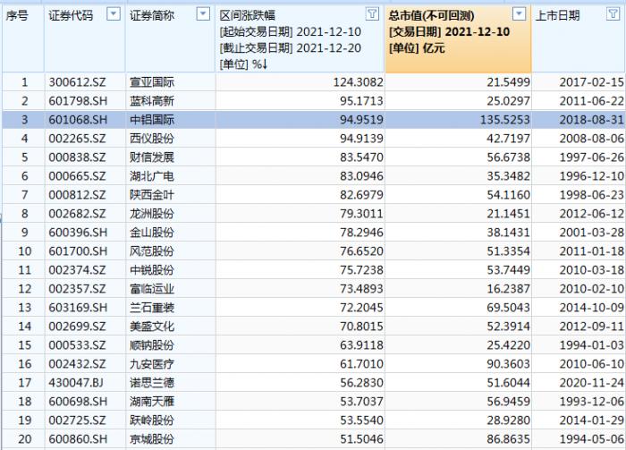Select the stock name 龙洲股份
This screenshot has height=450, width=626.
tap(152, 214)
